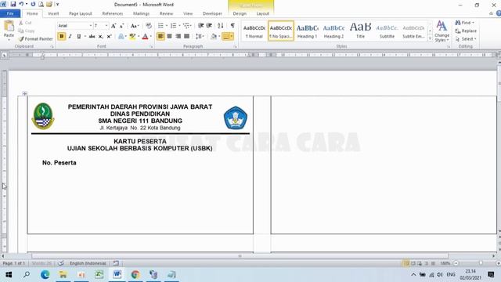Apply the Normal style
The width and height of the screenshot is (501, 282).
[x=254, y=31]
